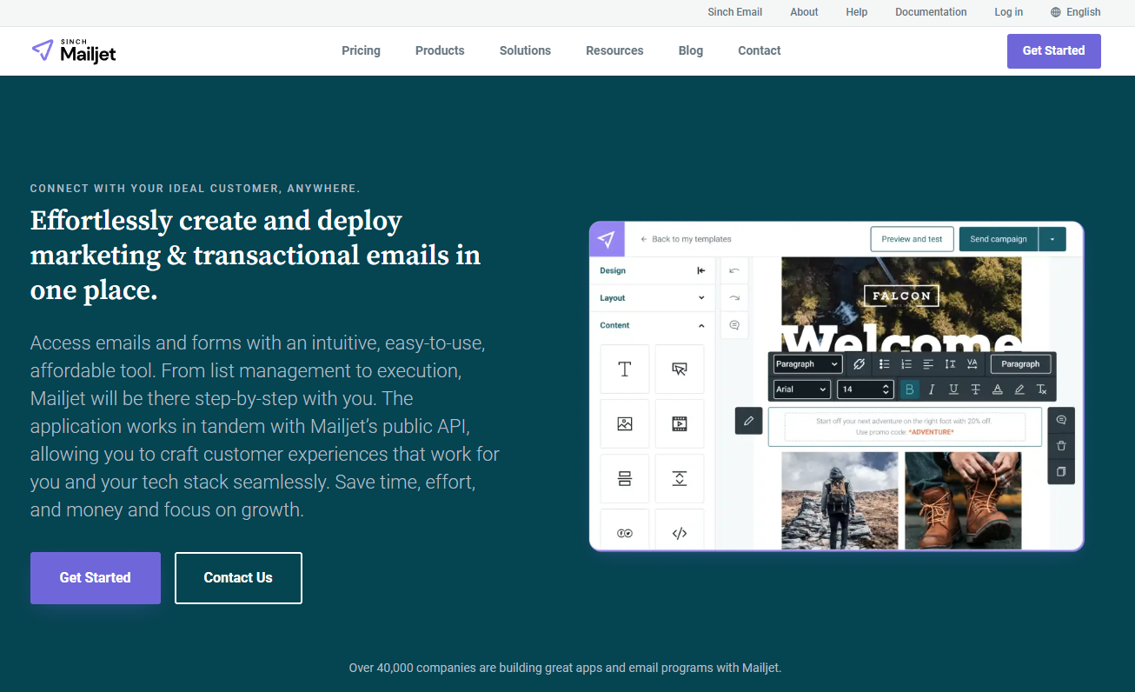This screenshot has width=1135, height=692.
Task: Click the clear formatting Tx icon
Action: click(1042, 389)
